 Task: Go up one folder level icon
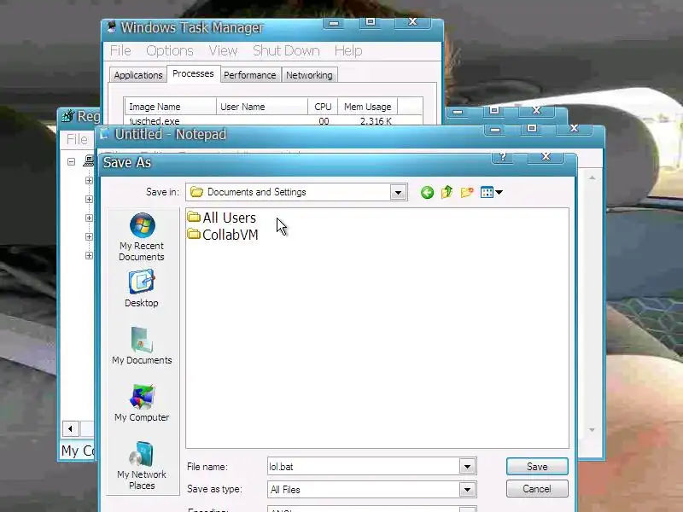tap(447, 192)
